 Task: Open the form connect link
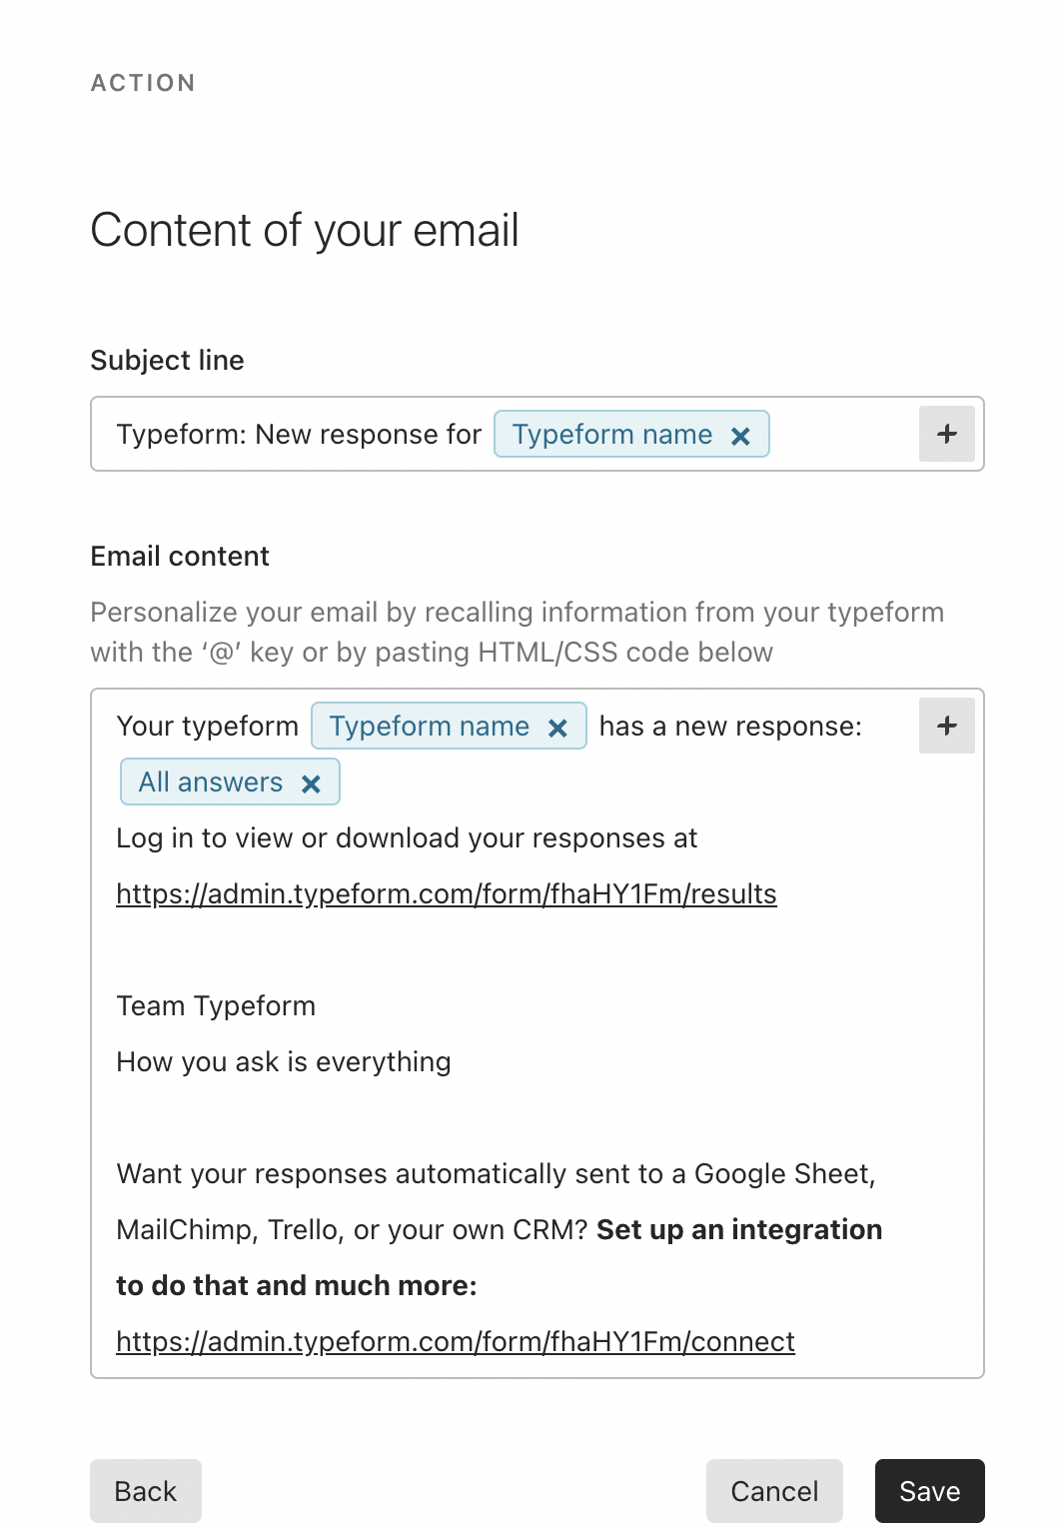pos(456,1341)
